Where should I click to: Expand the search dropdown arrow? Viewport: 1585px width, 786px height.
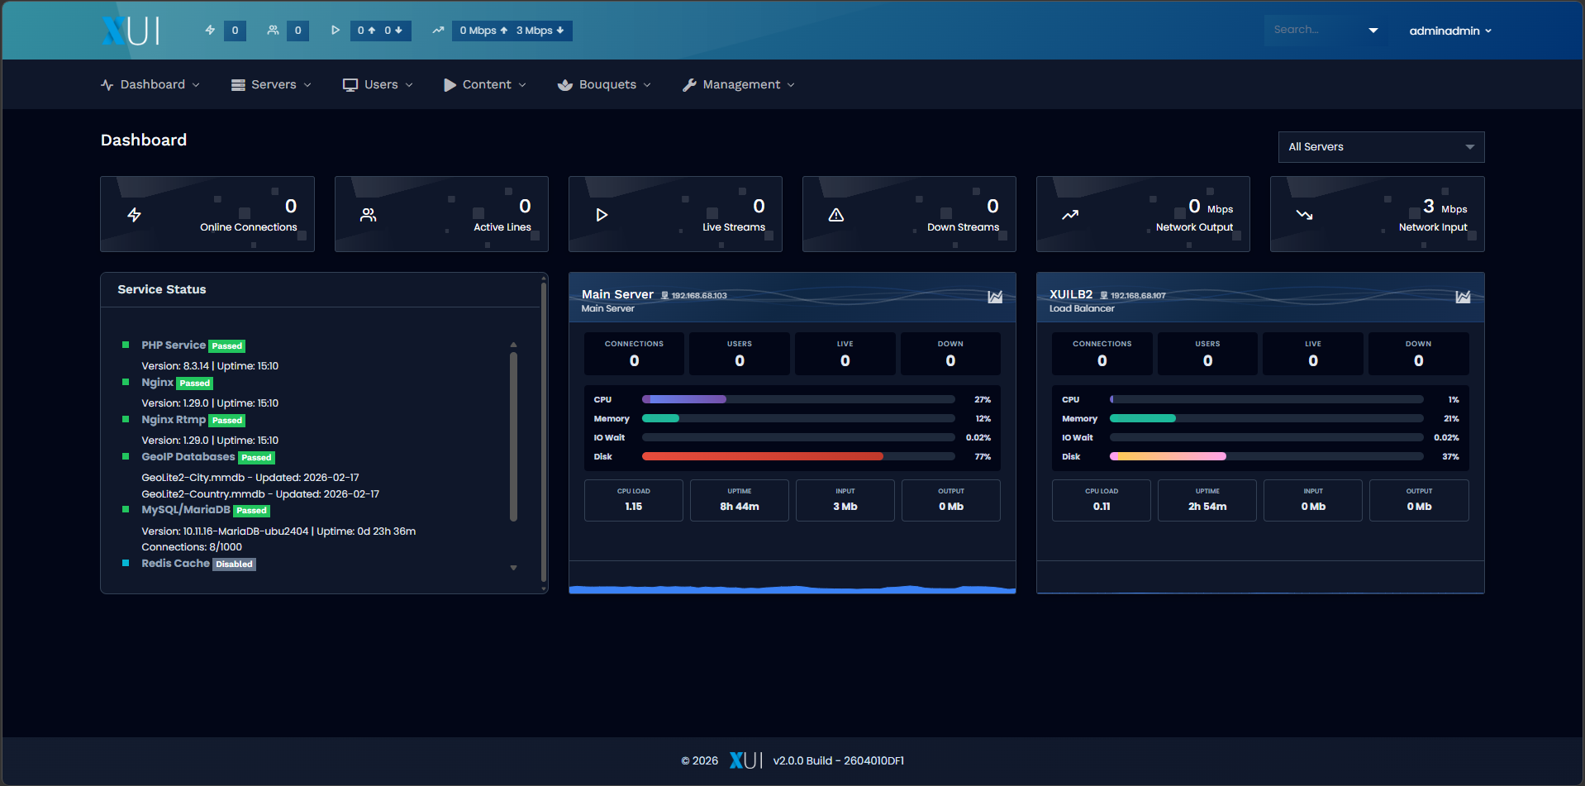(x=1373, y=31)
